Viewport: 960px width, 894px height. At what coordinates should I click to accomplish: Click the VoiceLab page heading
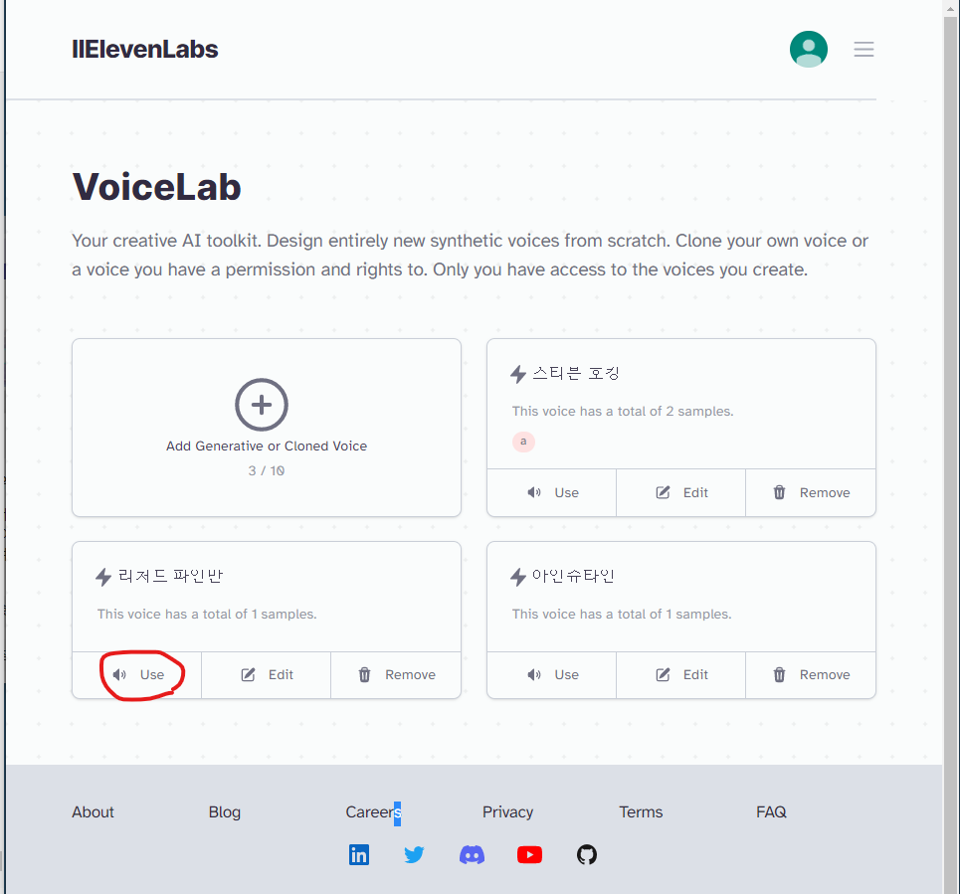[x=157, y=187]
